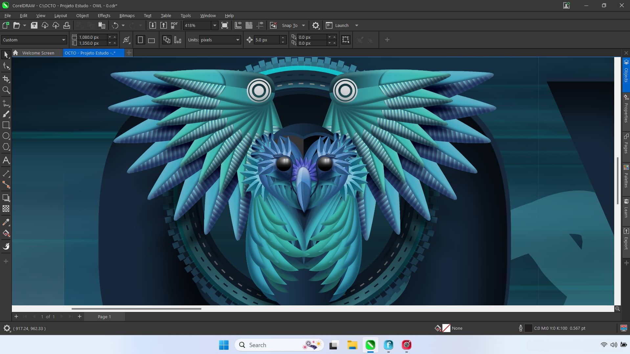Click the outline color swatch in status bar
Screen dimensions: 630x354
click(528, 328)
